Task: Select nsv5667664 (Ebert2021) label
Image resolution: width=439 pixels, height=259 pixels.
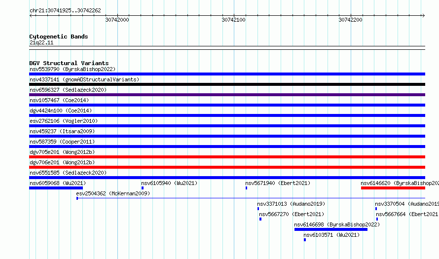Action: tap(407, 214)
